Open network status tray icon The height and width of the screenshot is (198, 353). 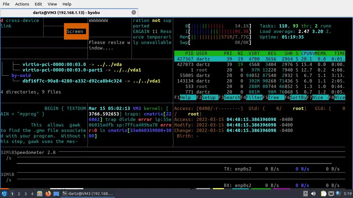331,194
